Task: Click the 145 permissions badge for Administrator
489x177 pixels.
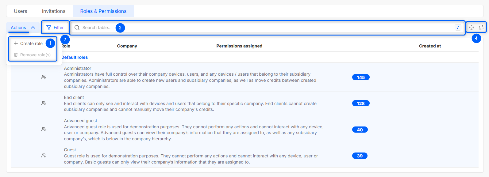Action: point(361,77)
